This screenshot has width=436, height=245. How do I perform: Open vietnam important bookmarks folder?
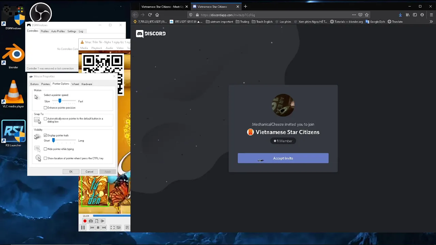point(219,22)
